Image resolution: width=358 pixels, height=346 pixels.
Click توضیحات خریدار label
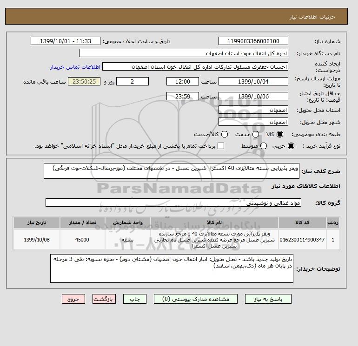point(318,269)
